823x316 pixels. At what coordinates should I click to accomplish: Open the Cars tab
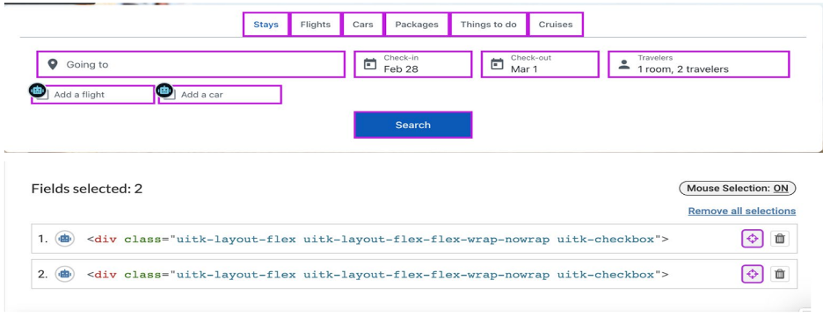pos(362,25)
